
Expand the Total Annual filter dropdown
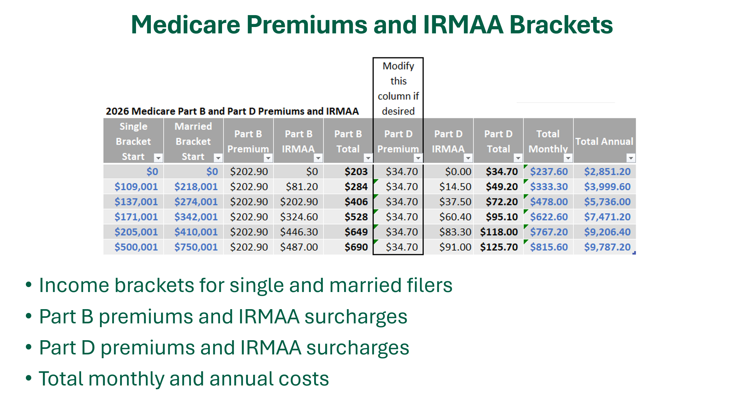pos(631,158)
